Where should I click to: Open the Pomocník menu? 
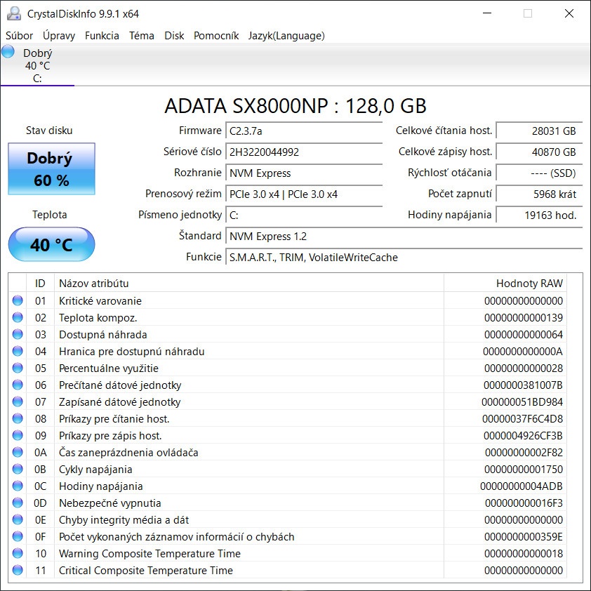pos(216,36)
